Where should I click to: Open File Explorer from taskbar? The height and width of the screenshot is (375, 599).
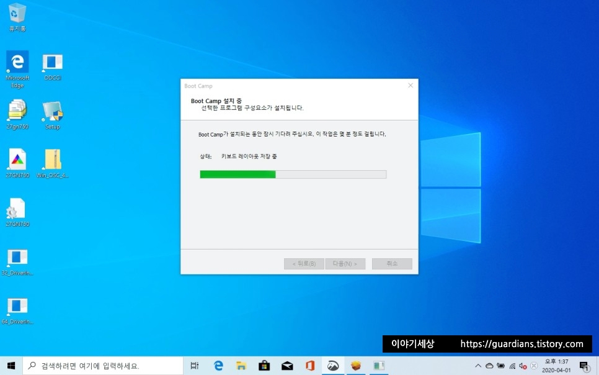point(241,366)
